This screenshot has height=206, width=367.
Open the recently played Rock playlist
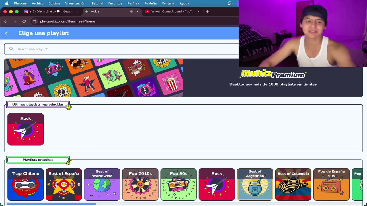[26, 129]
